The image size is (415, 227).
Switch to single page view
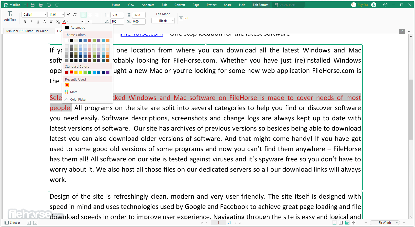pyautogui.click(x=334, y=223)
